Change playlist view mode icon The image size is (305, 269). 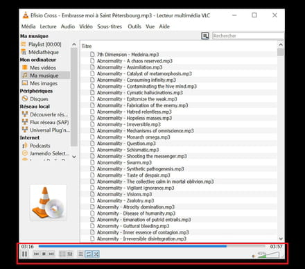(205, 36)
